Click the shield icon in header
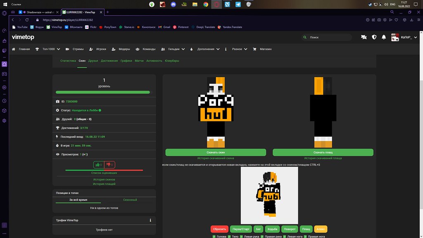Screen dimensions: 423x238 click(x=374, y=37)
